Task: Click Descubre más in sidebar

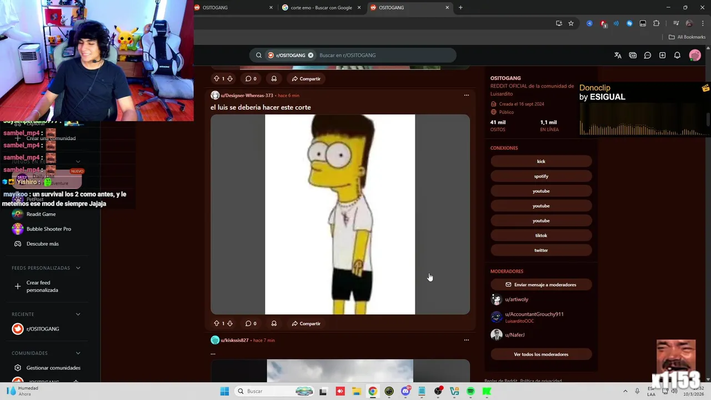Action: click(x=42, y=244)
